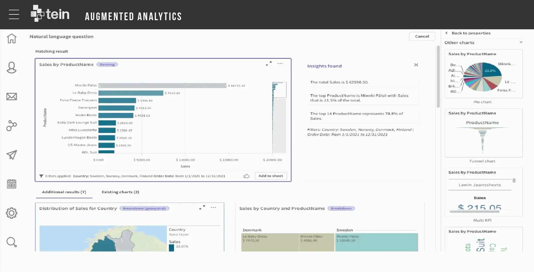Open the hamburger menu
The width and height of the screenshot is (534, 272).
tap(14, 14)
